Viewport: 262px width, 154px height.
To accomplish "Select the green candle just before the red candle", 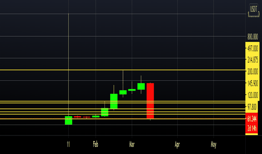I will pyautogui.click(x=141, y=87).
